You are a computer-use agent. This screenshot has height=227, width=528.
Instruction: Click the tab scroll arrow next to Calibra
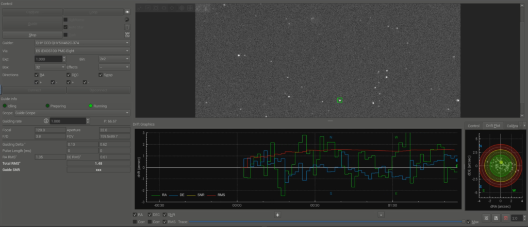[524, 125]
